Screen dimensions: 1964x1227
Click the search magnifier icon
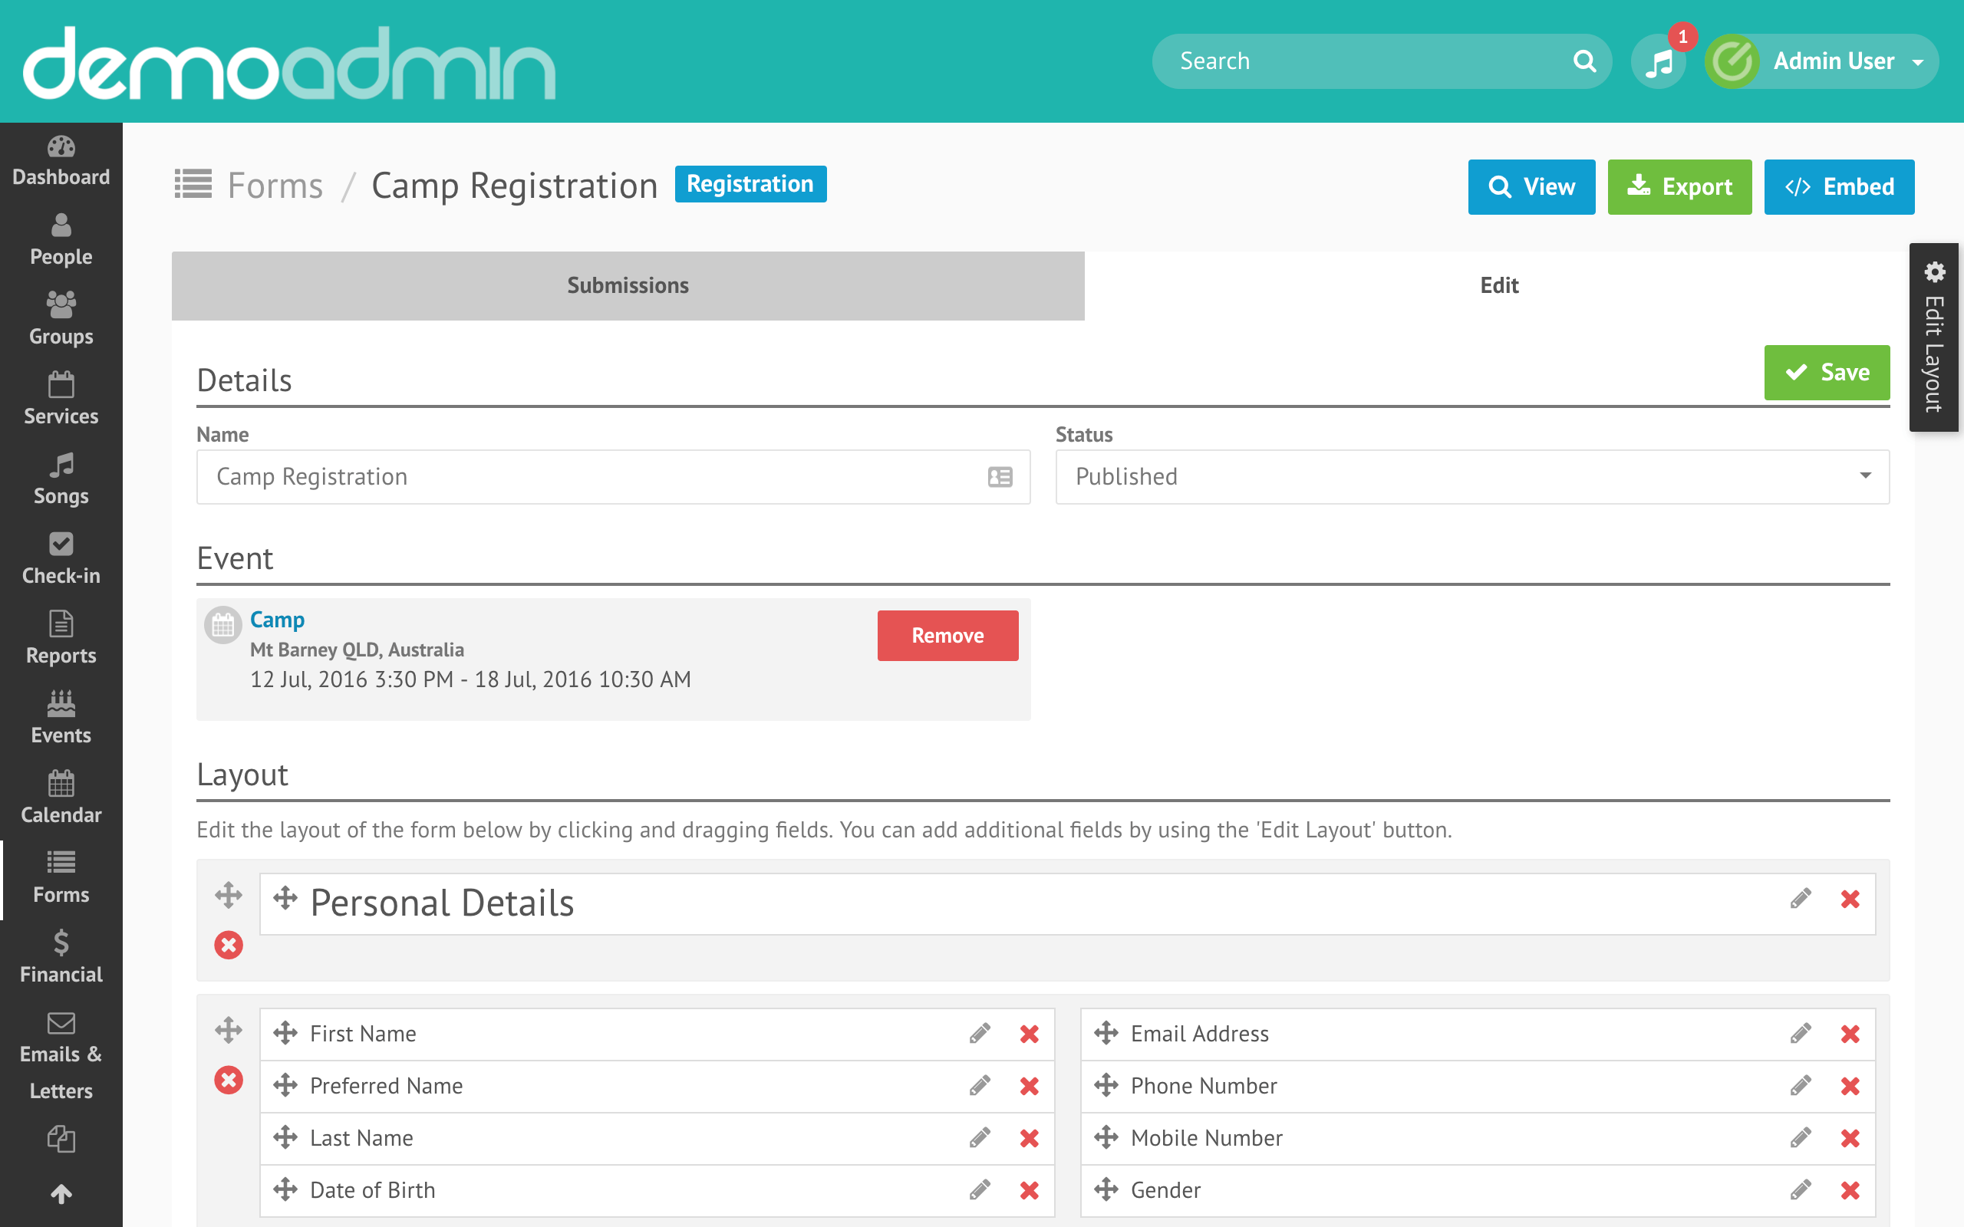[1584, 61]
